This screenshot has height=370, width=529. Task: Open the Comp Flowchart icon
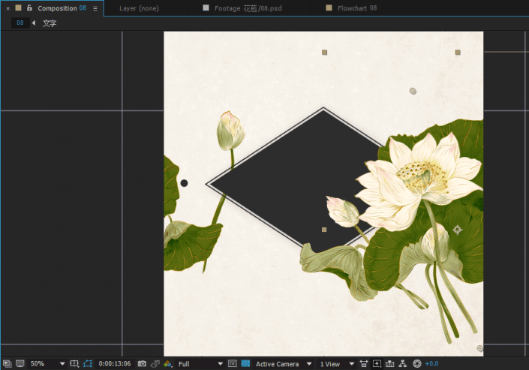click(402, 363)
